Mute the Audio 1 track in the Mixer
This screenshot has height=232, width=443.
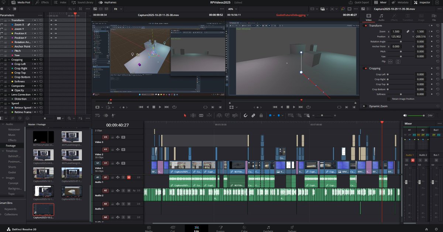coord(412,160)
